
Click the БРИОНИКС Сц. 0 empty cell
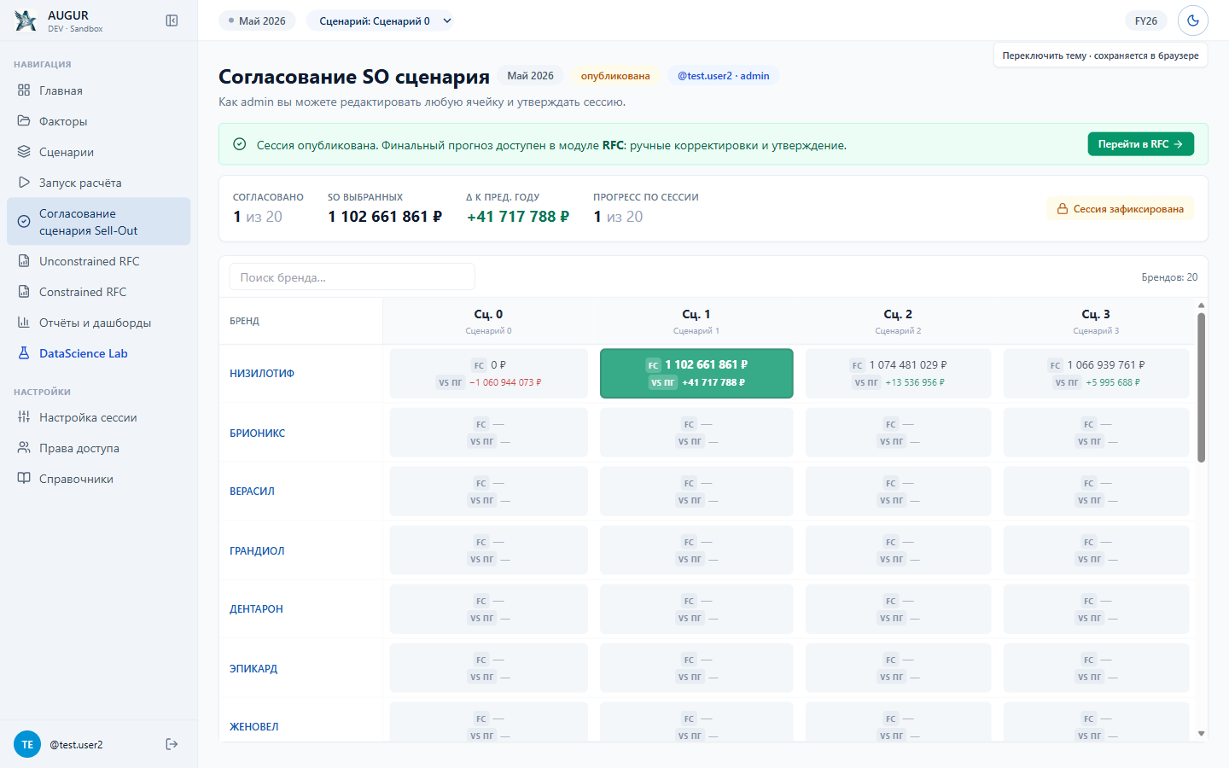coord(489,433)
